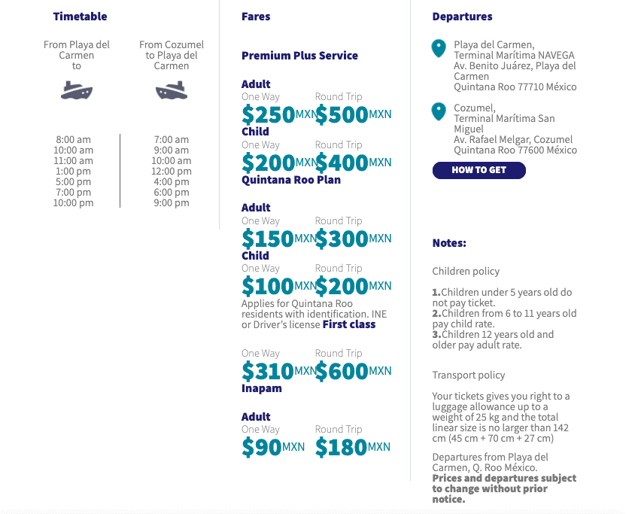Click the Premium Plus Service title
Viewport: 638px width, 514px height.
pos(299,56)
